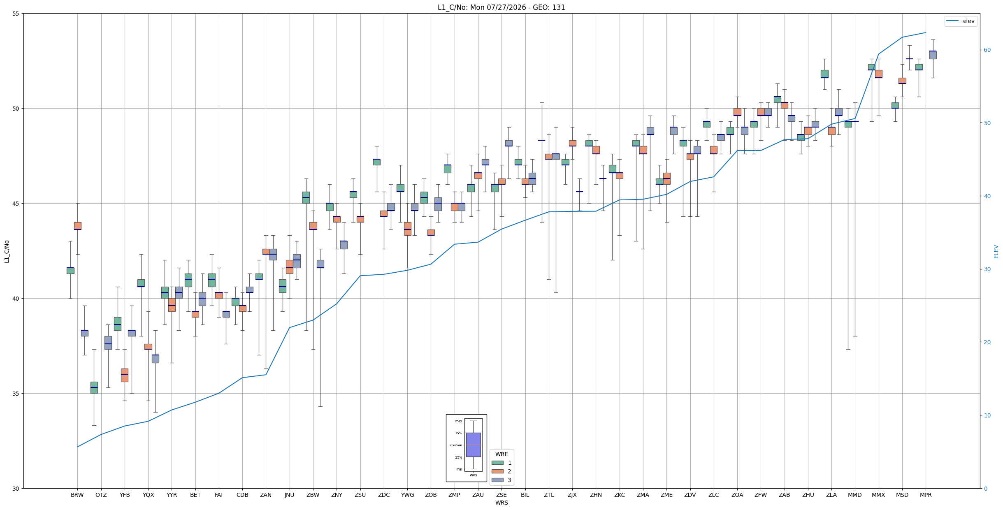Click the WRE legend heading

coord(501,454)
